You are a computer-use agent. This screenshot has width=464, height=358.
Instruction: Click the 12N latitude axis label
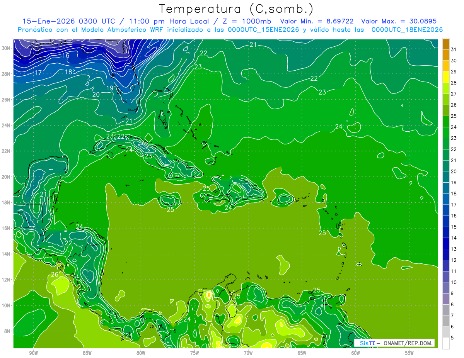click(x=6, y=280)
